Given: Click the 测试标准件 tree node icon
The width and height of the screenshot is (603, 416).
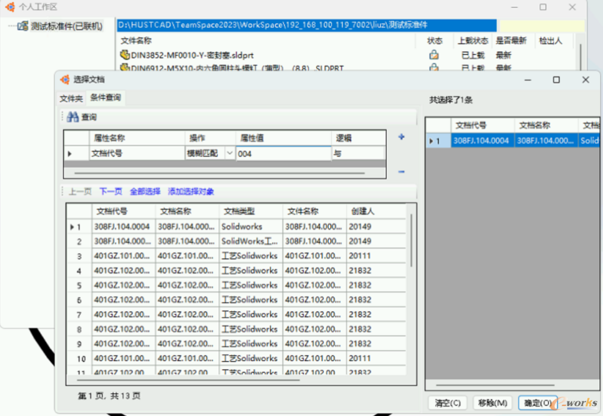Looking at the screenshot, I should coord(22,26).
